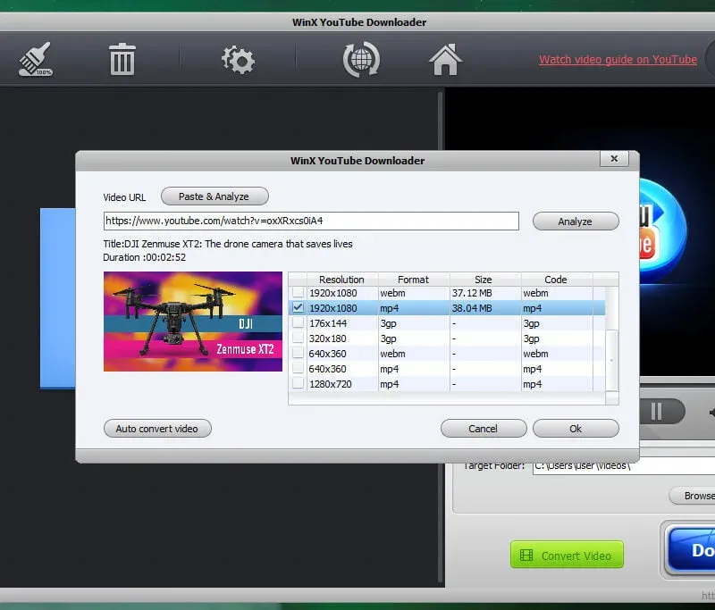Click the Browse button for target folder

tap(692, 496)
